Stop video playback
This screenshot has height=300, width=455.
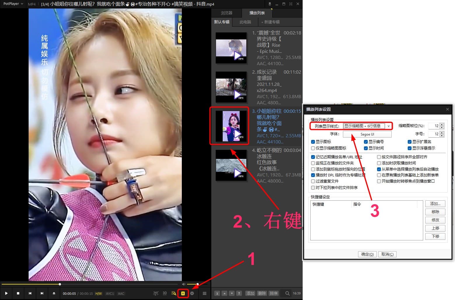18,293
